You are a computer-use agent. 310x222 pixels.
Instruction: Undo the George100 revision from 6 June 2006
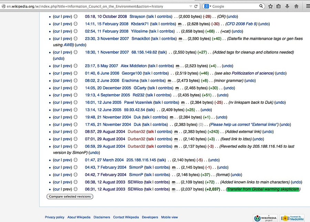point(281,73)
